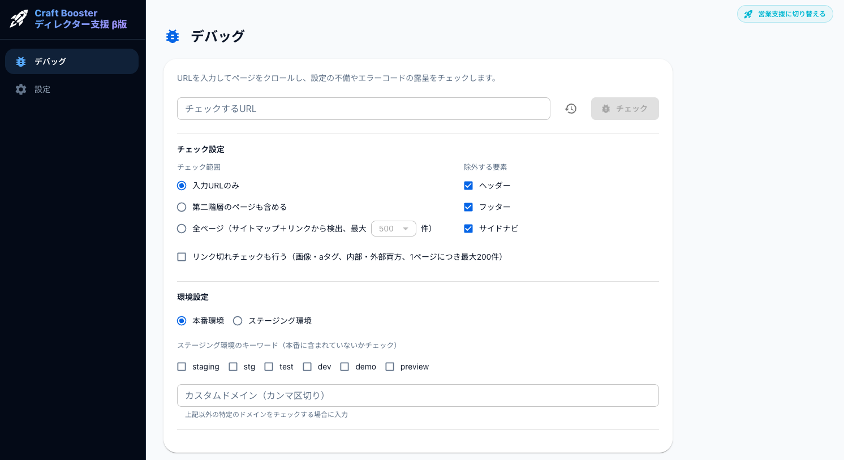This screenshot has width=844, height=460.
Task: Click the dropdown arrow beside 500
Action: click(405, 229)
